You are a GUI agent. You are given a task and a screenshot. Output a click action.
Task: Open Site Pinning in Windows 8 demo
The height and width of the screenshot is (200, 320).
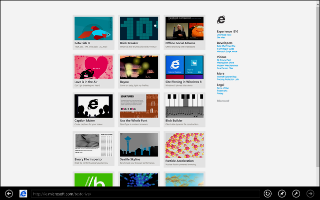coord(184,71)
